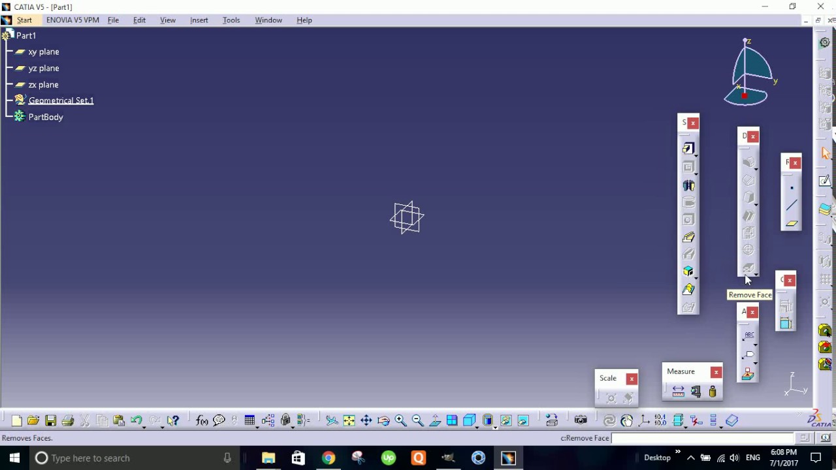Click the Capture camera icon
836x470 pixels.
point(581,421)
